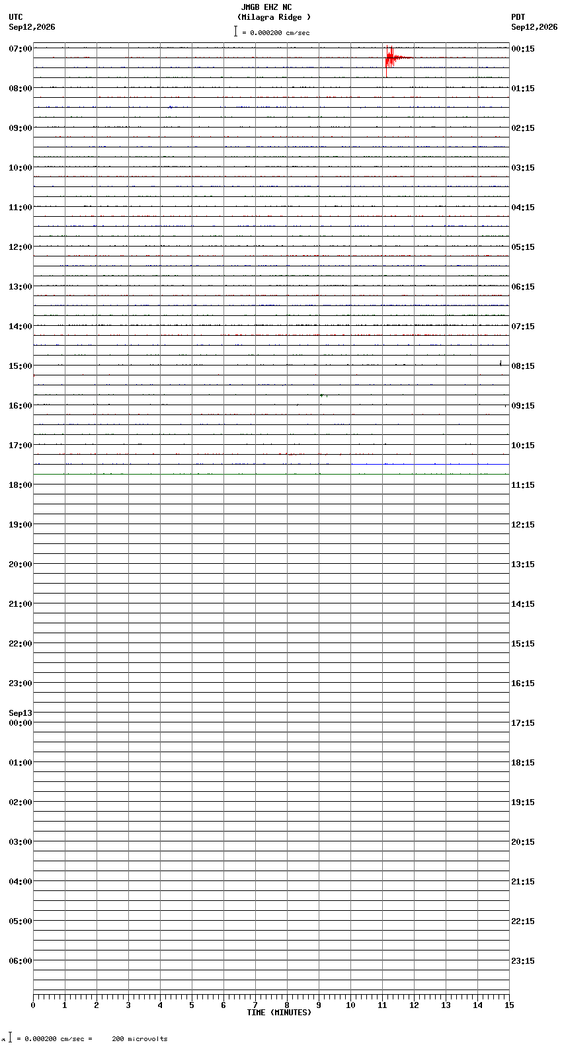The height and width of the screenshot is (1047, 562).
Task: Select the 22:00 UTC row label
Action: [20, 644]
